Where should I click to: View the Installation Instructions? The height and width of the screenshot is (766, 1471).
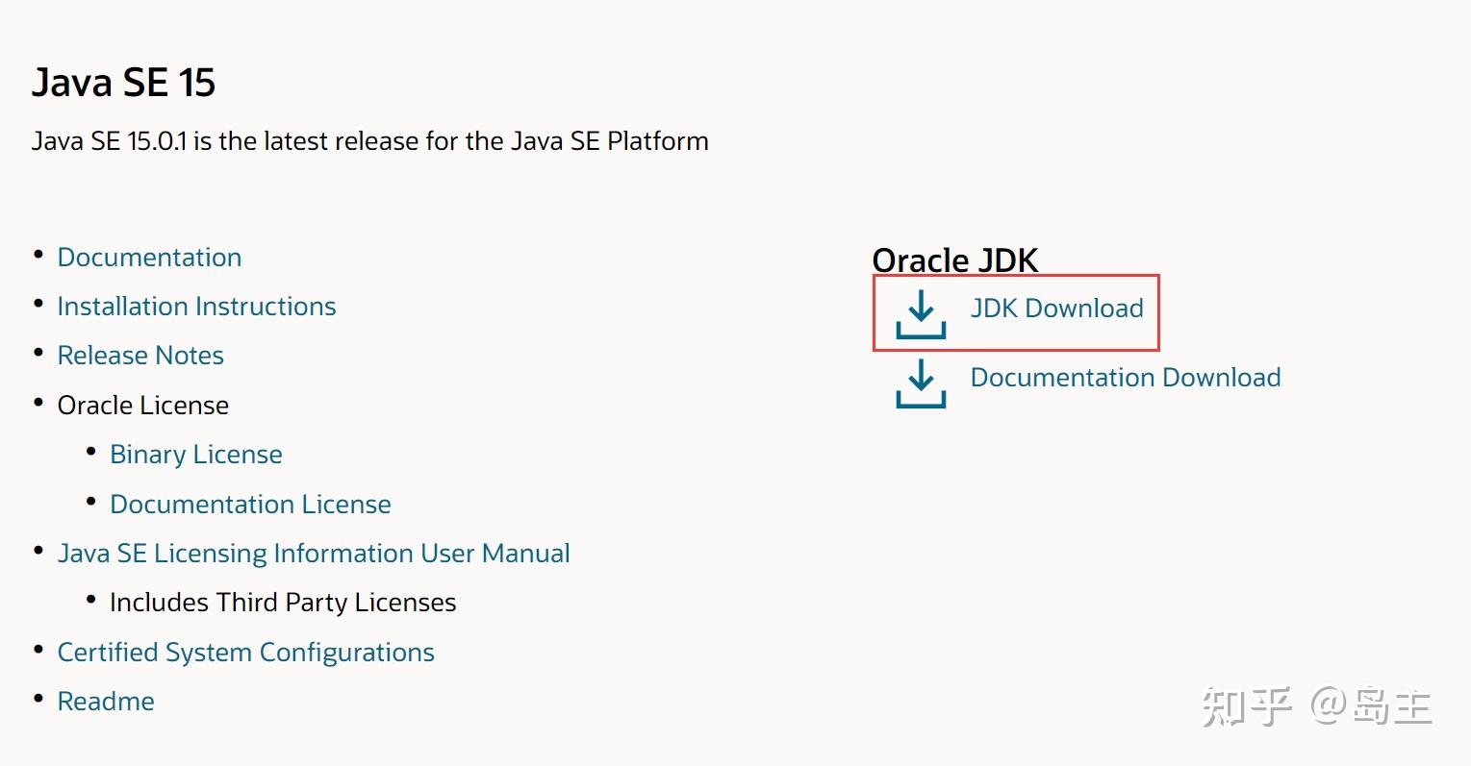pyautogui.click(x=196, y=306)
